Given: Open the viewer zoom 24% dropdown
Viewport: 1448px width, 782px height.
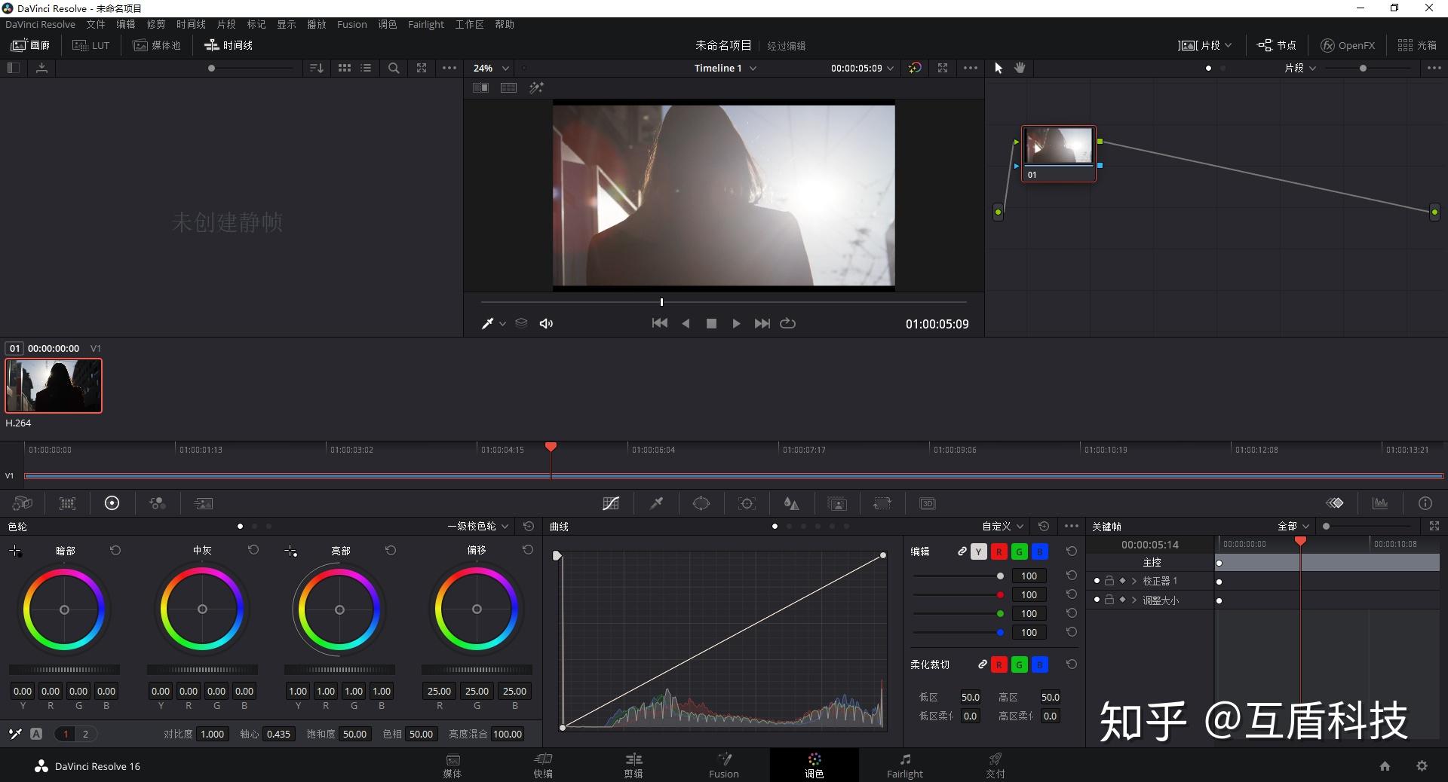Looking at the screenshot, I should tap(489, 68).
